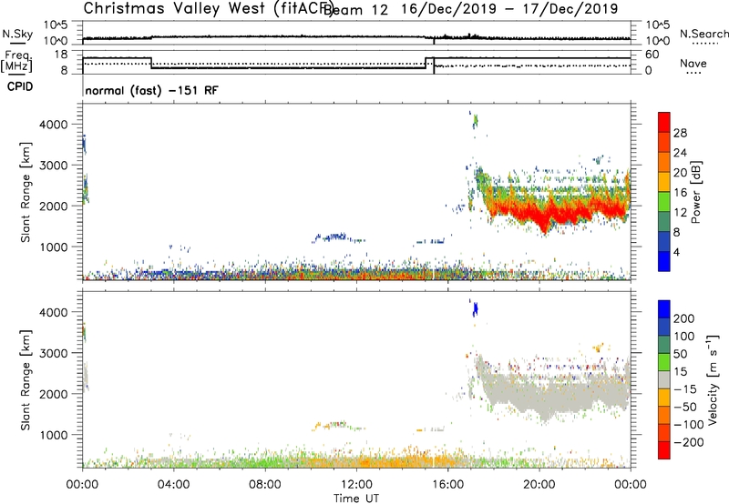
Task: Click the blue bottom of power color bar
Action: (x=664, y=261)
